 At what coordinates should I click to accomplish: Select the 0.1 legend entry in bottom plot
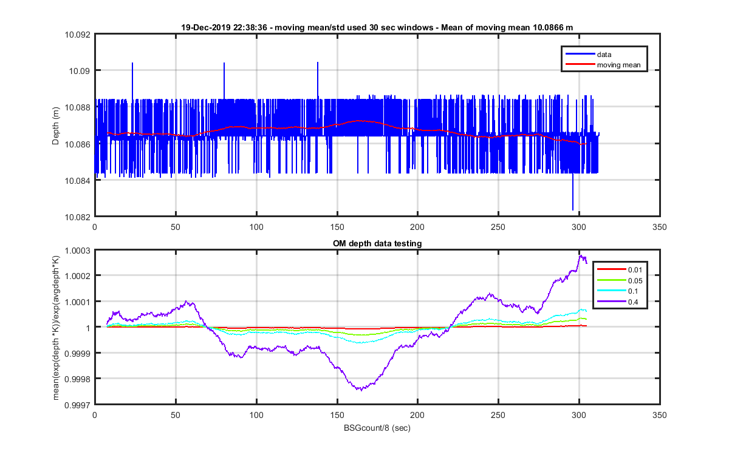pos(632,291)
